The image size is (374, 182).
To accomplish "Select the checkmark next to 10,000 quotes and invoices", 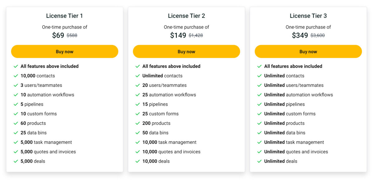I will [137, 152].
